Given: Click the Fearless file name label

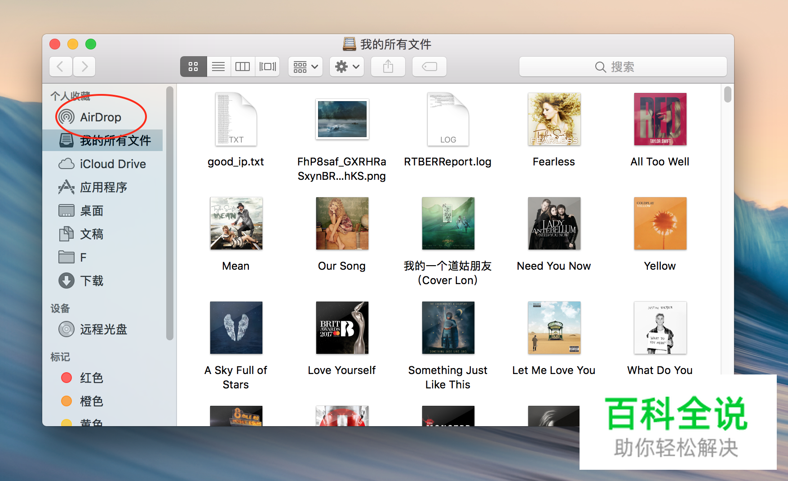Looking at the screenshot, I should coord(554,162).
